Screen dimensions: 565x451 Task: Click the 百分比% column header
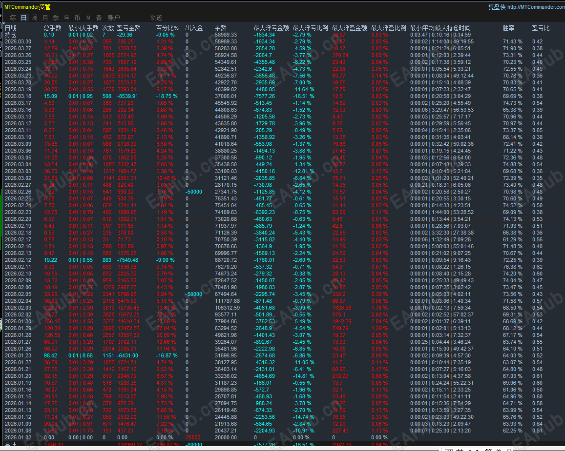tap(167, 28)
